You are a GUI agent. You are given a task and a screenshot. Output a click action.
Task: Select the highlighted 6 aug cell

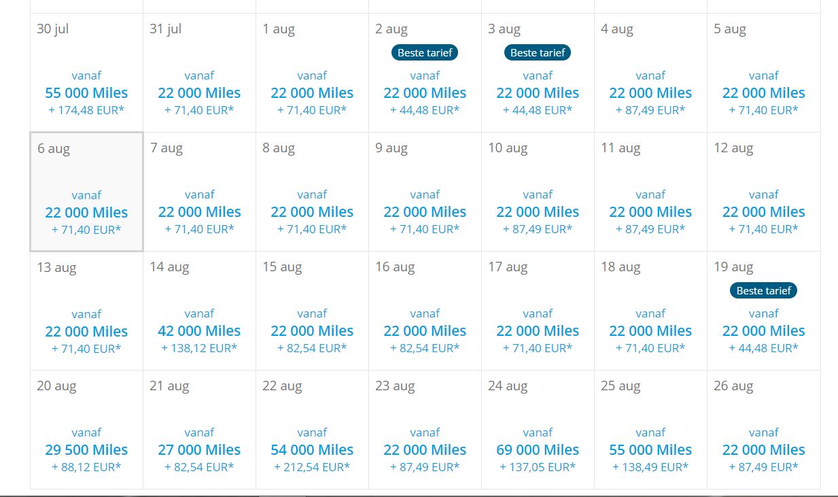[x=86, y=192]
